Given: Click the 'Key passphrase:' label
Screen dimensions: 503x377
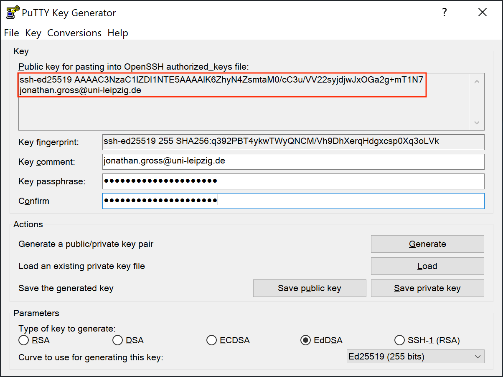Looking at the screenshot, I should (x=52, y=181).
